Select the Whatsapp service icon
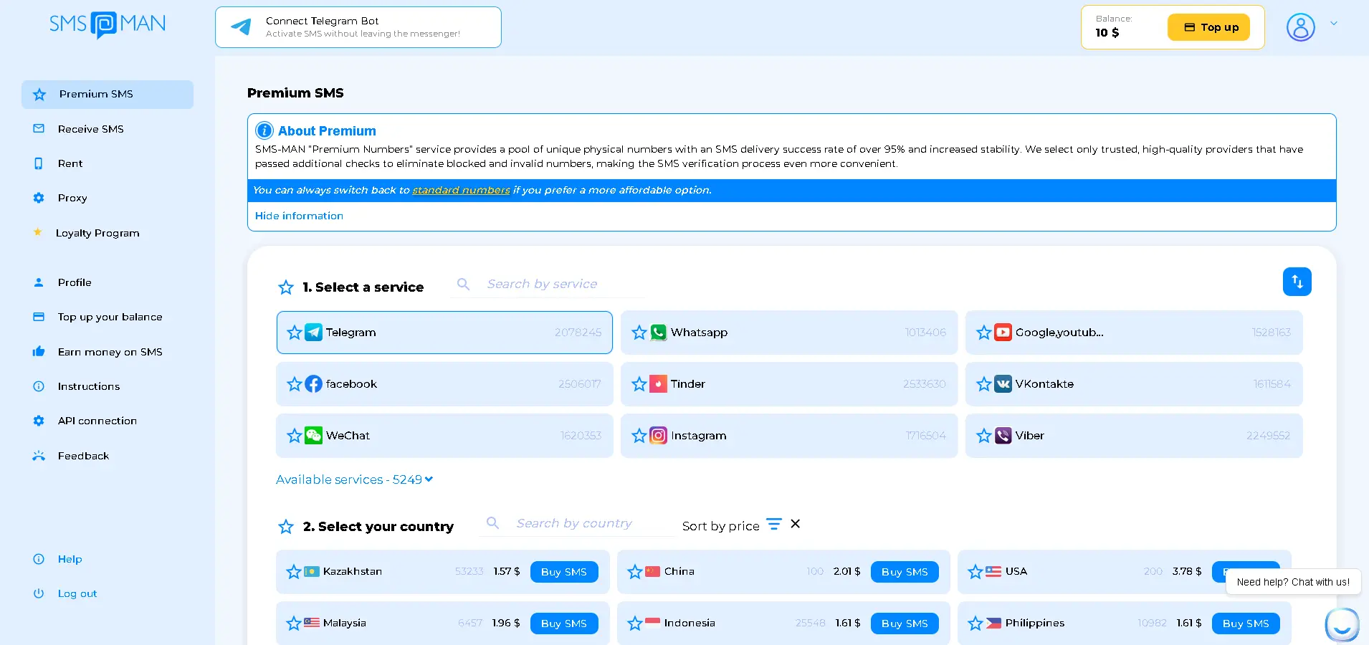Image resolution: width=1369 pixels, height=645 pixels. click(x=658, y=333)
